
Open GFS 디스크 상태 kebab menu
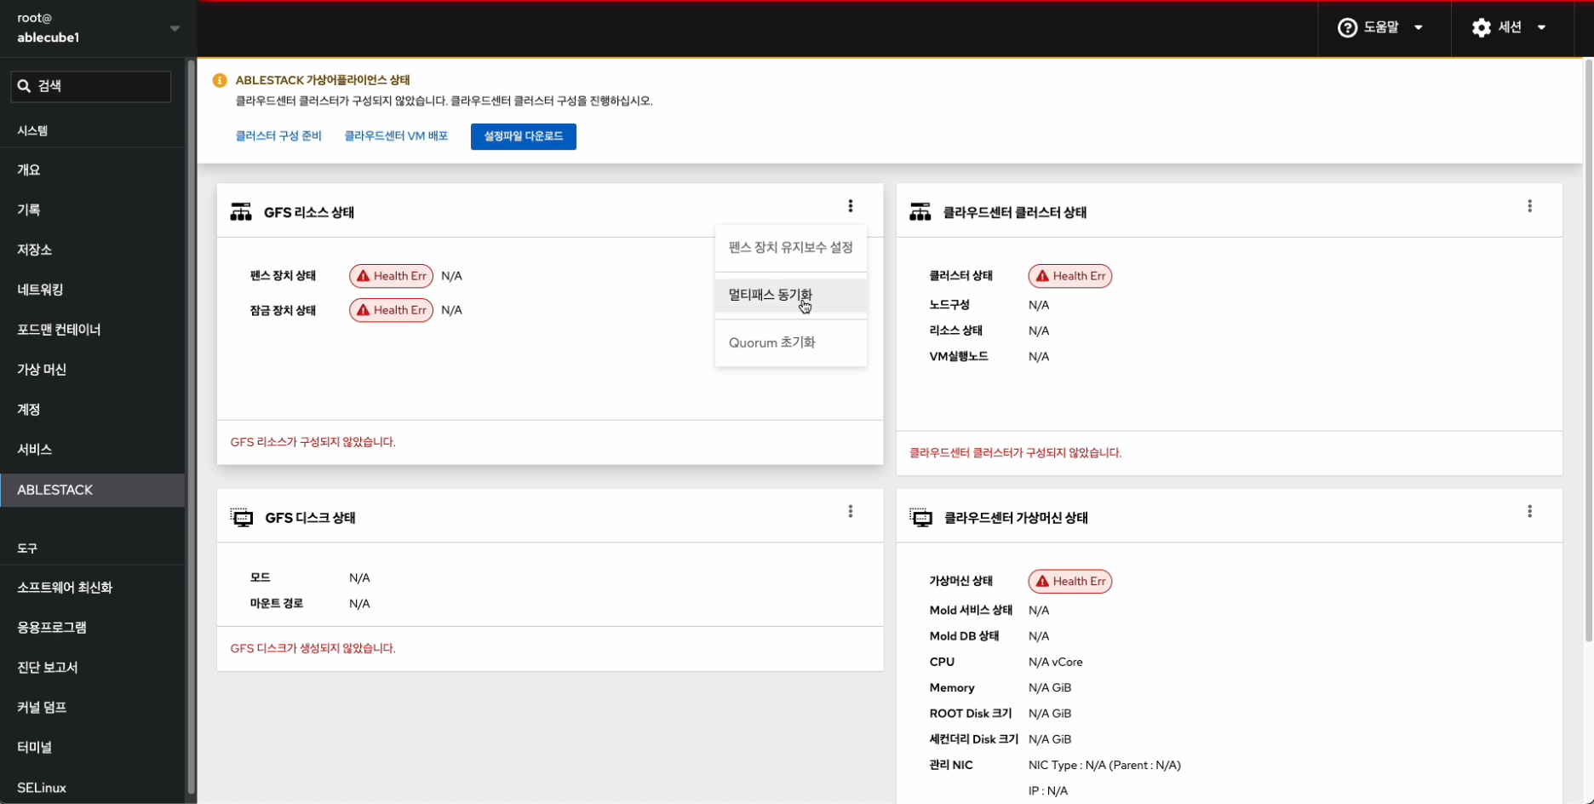850,511
